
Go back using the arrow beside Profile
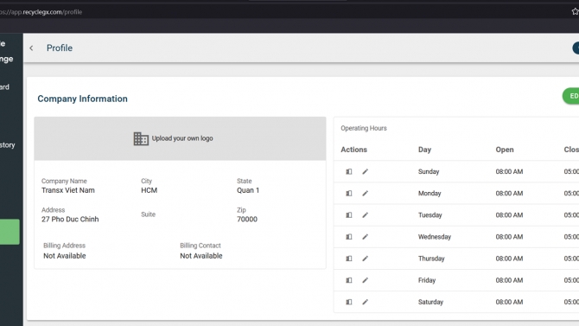(31, 48)
